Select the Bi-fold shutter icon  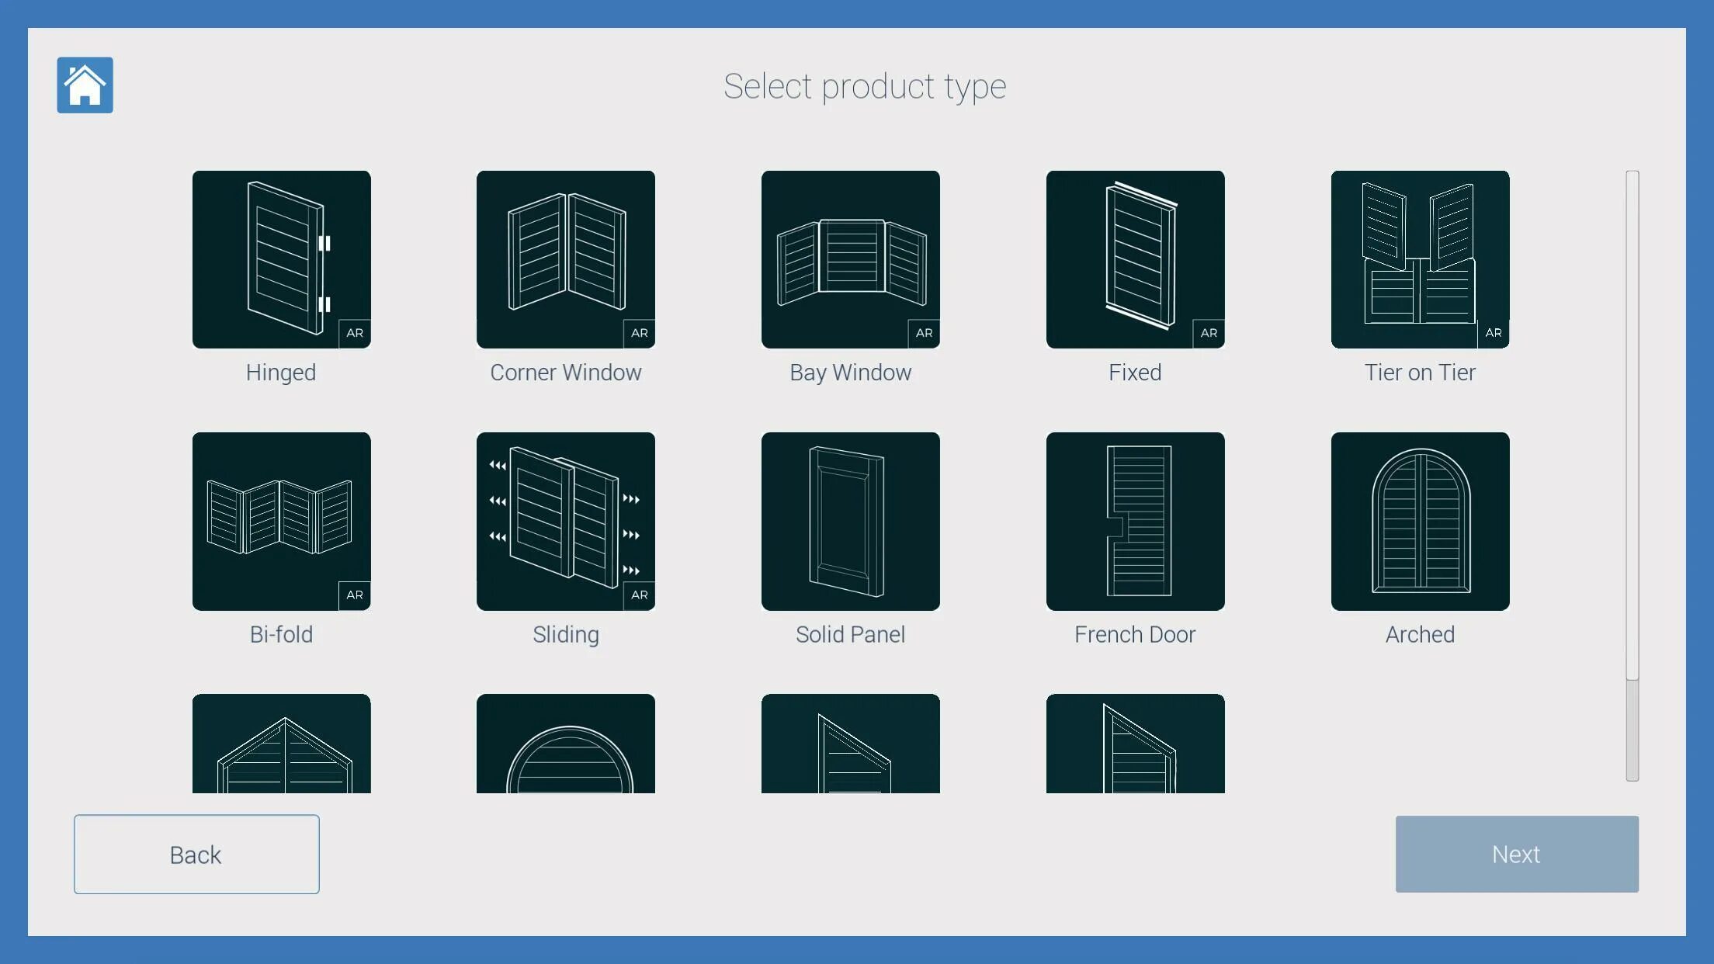pyautogui.click(x=281, y=521)
